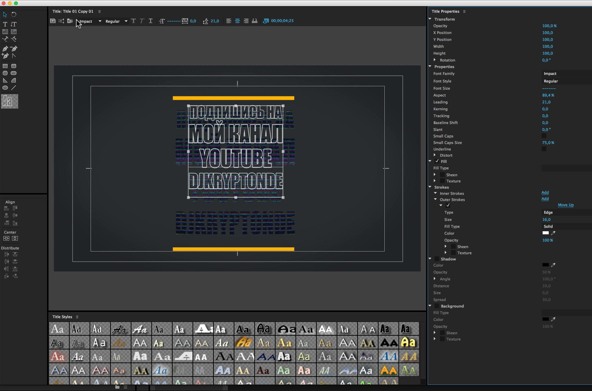
Task: Collapse the Strokes section
Action: (430, 187)
